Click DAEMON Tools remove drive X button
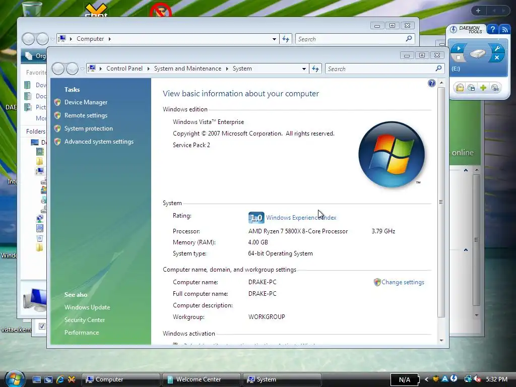Viewport: 516px width, 387px height. pyautogui.click(x=497, y=57)
